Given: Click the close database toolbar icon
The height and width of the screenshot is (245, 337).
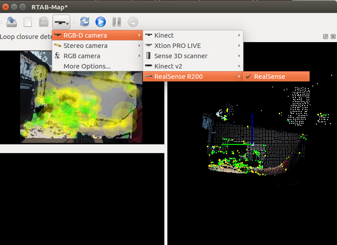Looking at the screenshot, I should (43, 21).
